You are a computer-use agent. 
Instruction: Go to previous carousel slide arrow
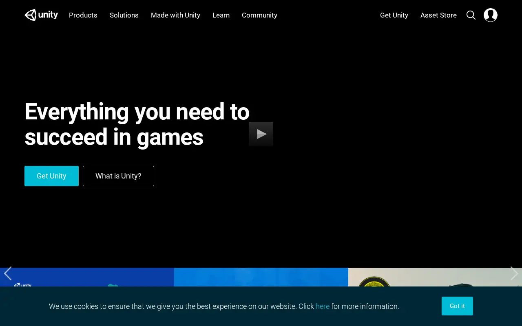pyautogui.click(x=8, y=273)
